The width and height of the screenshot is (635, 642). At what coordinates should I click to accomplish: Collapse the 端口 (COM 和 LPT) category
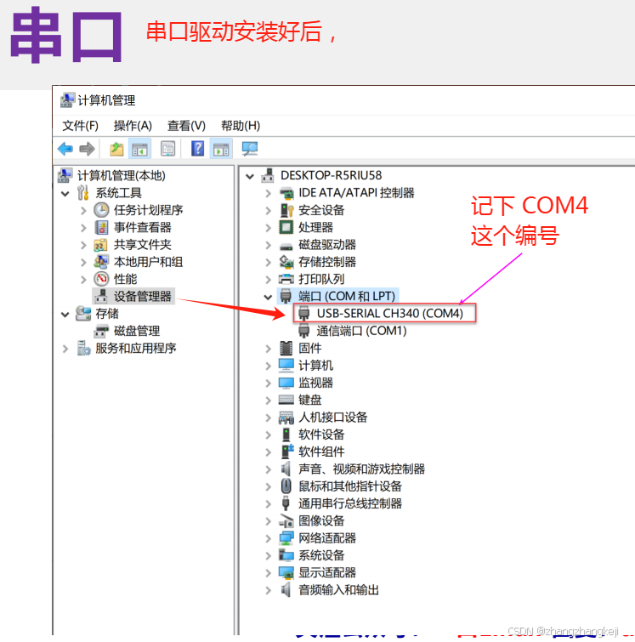click(x=268, y=297)
